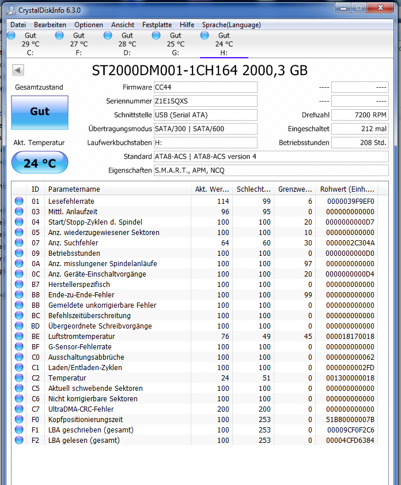The height and width of the screenshot is (485, 401).
Task: Open the Sprache(Language) menu
Action: (x=231, y=25)
